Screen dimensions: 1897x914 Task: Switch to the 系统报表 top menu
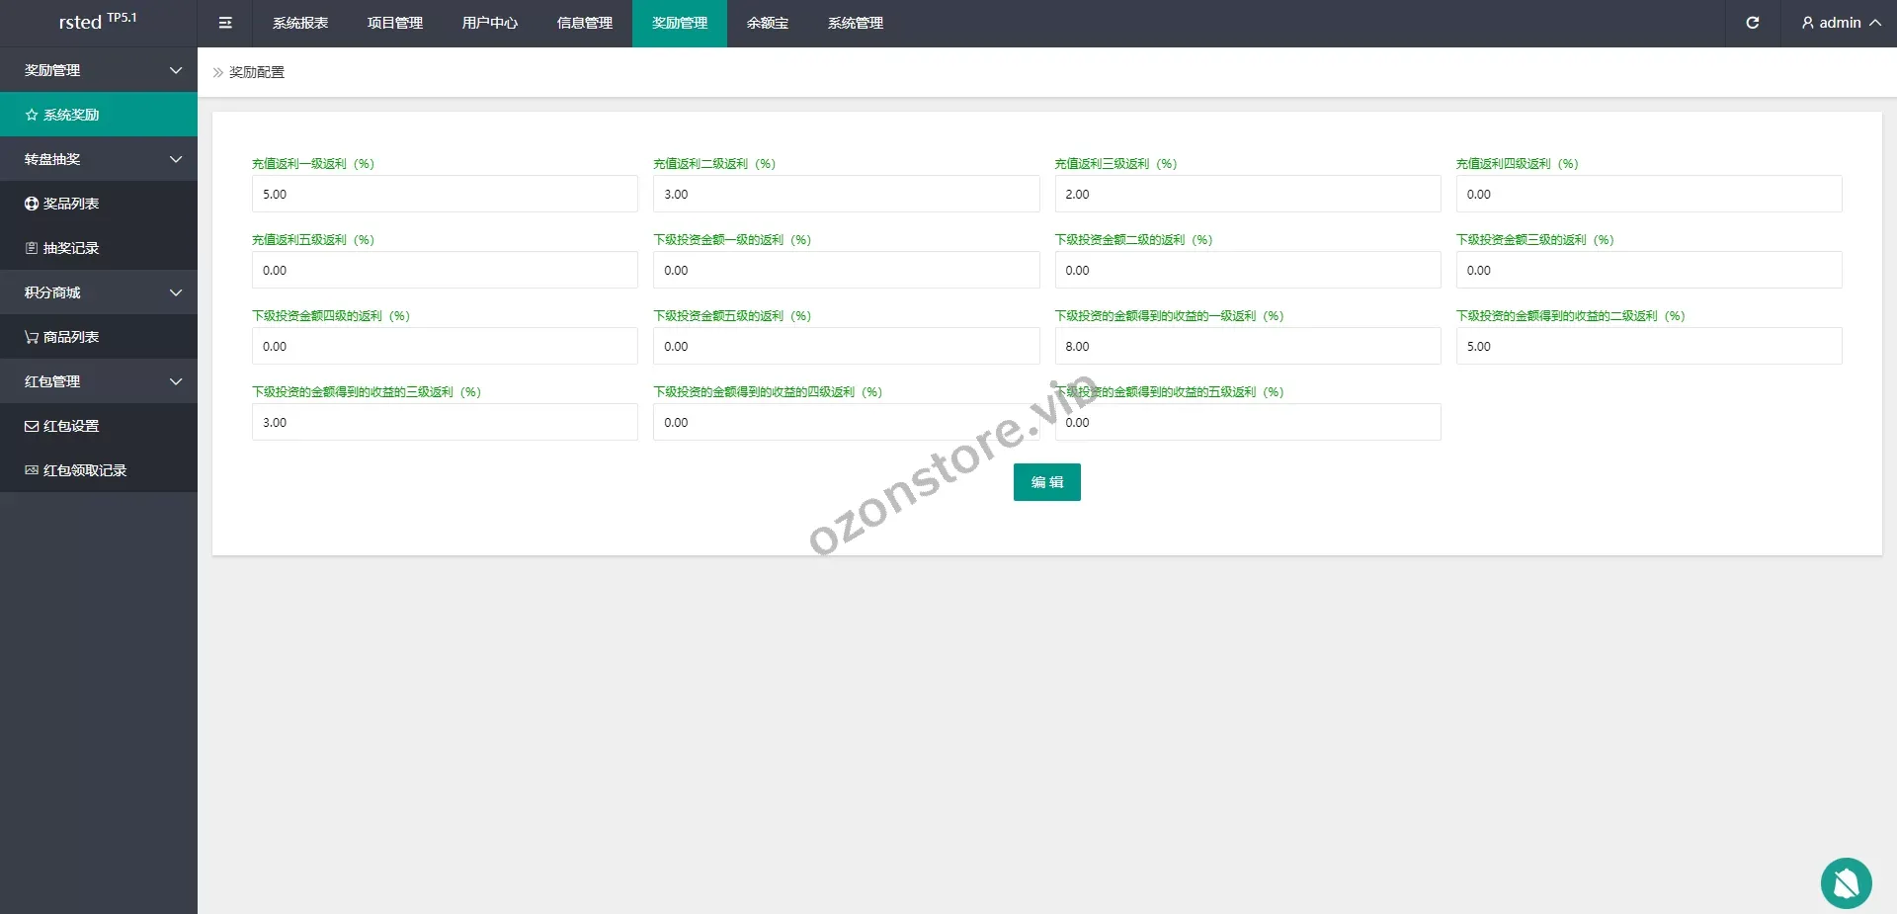point(300,23)
